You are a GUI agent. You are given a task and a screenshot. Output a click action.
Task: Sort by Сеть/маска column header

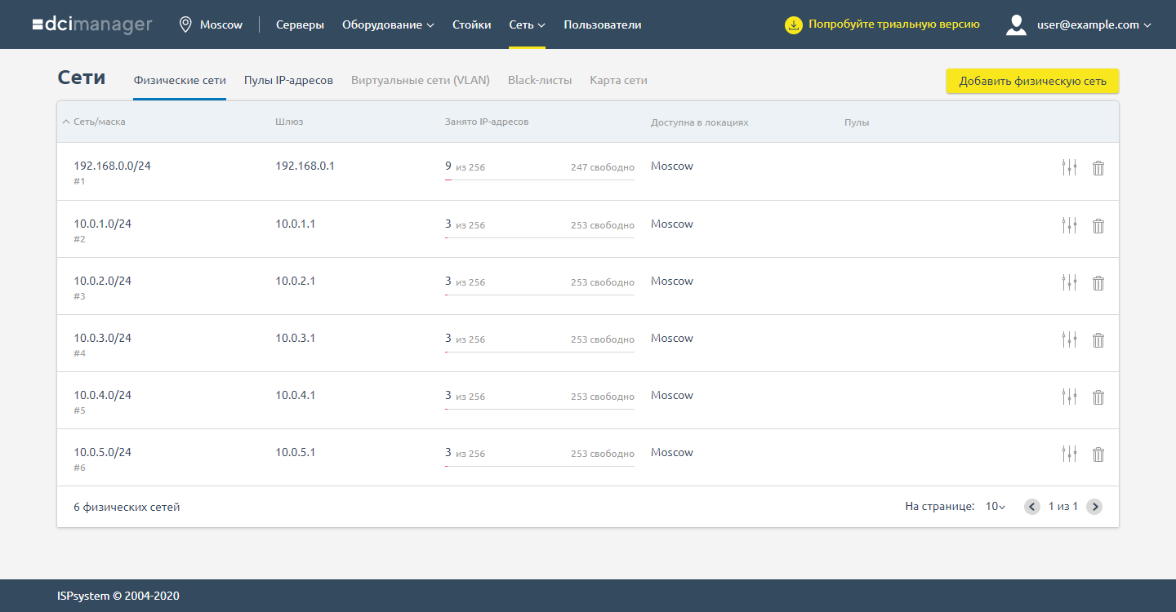(x=99, y=122)
